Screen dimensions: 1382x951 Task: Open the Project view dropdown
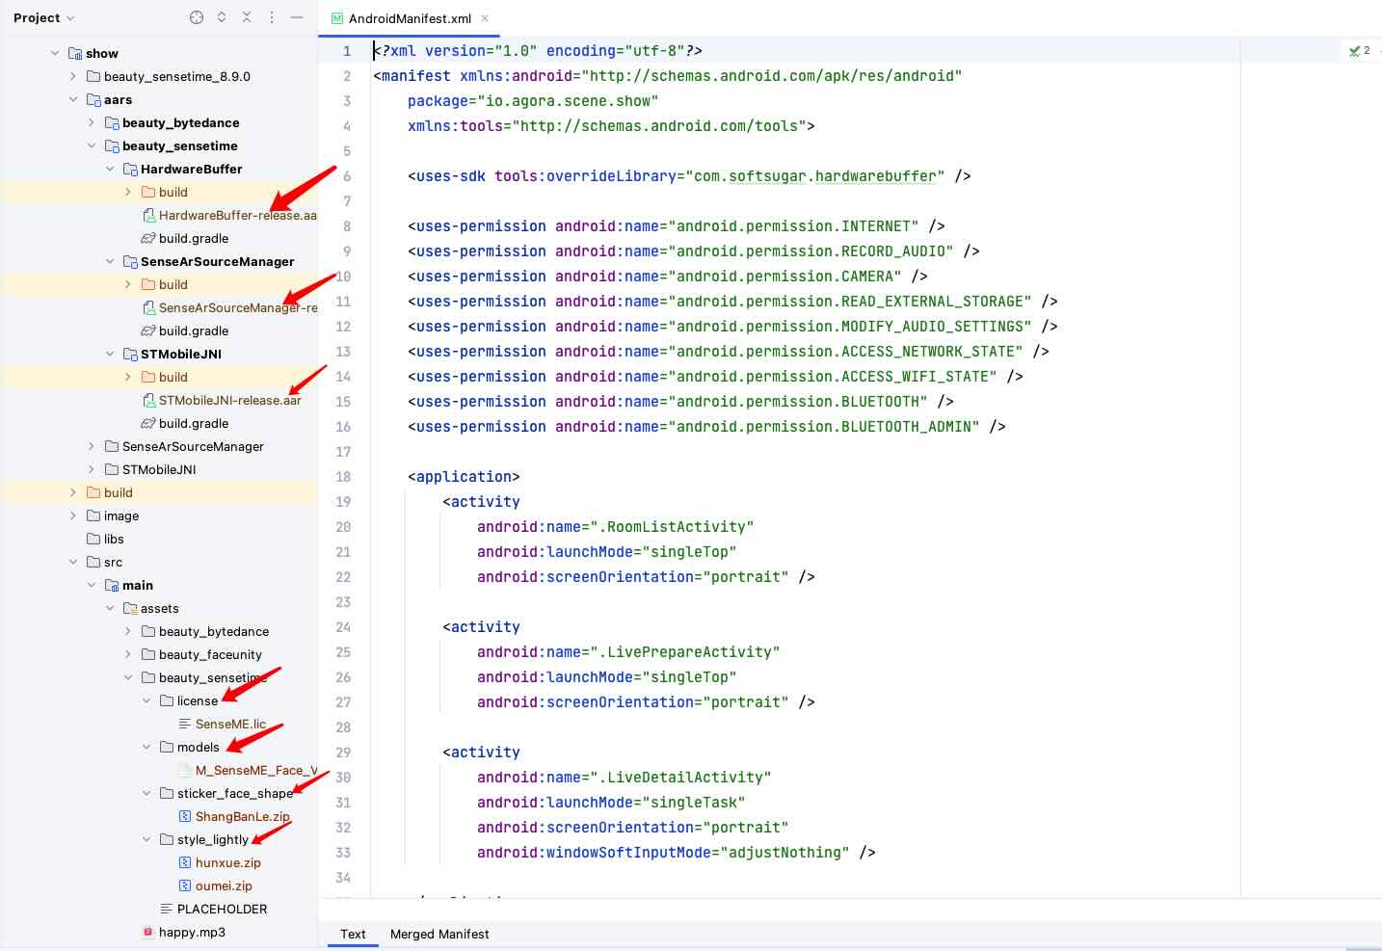[43, 17]
